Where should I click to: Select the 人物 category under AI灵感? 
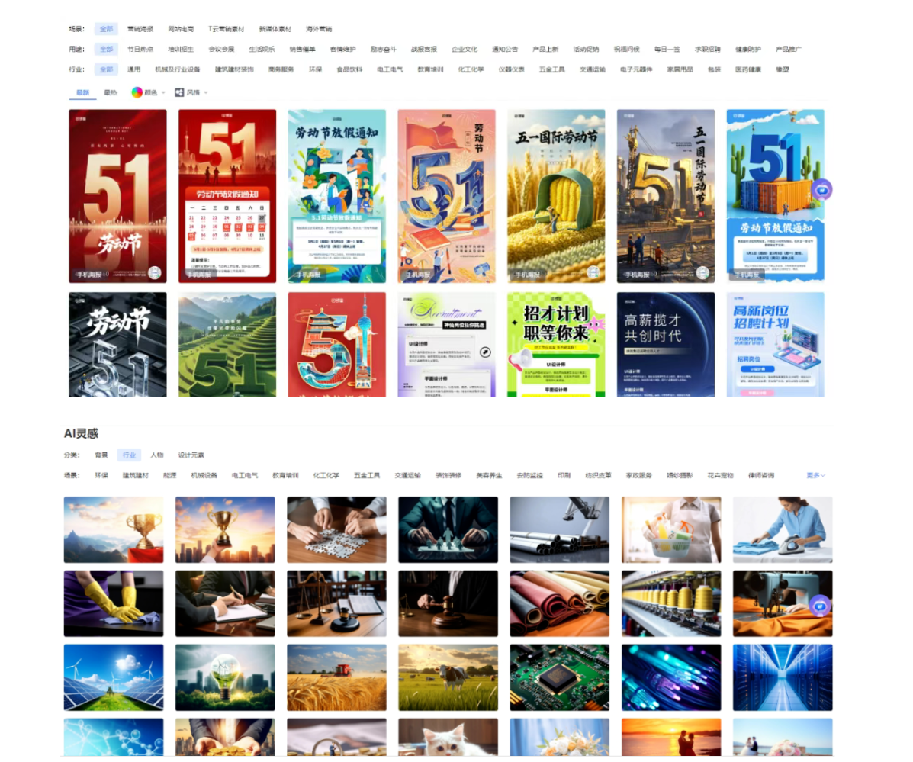point(156,455)
